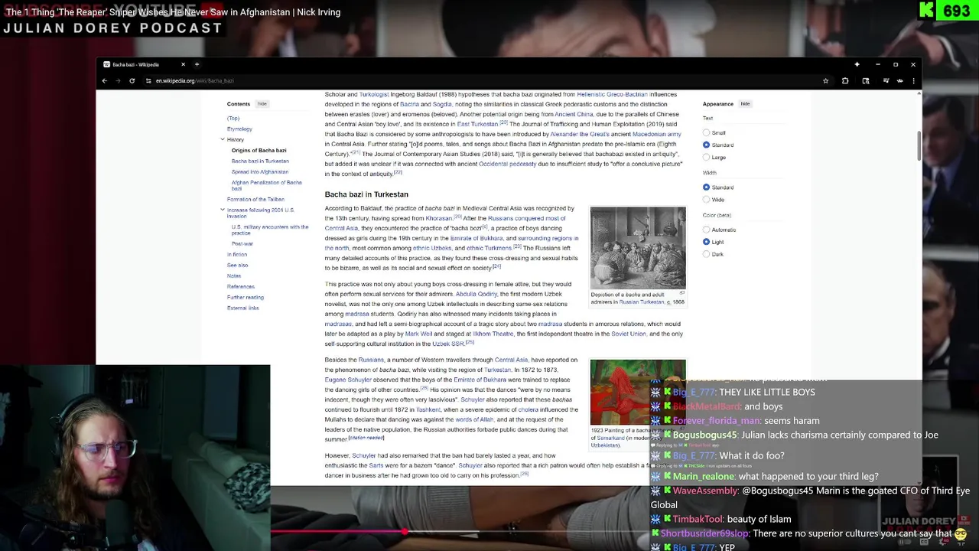
Task: Go to Notes in Contents
Action: coord(234,275)
